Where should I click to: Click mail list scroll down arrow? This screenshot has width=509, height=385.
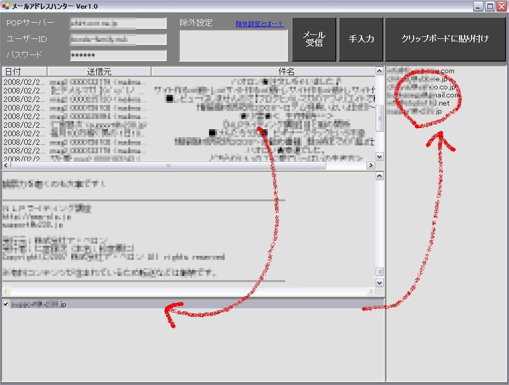pyautogui.click(x=379, y=156)
